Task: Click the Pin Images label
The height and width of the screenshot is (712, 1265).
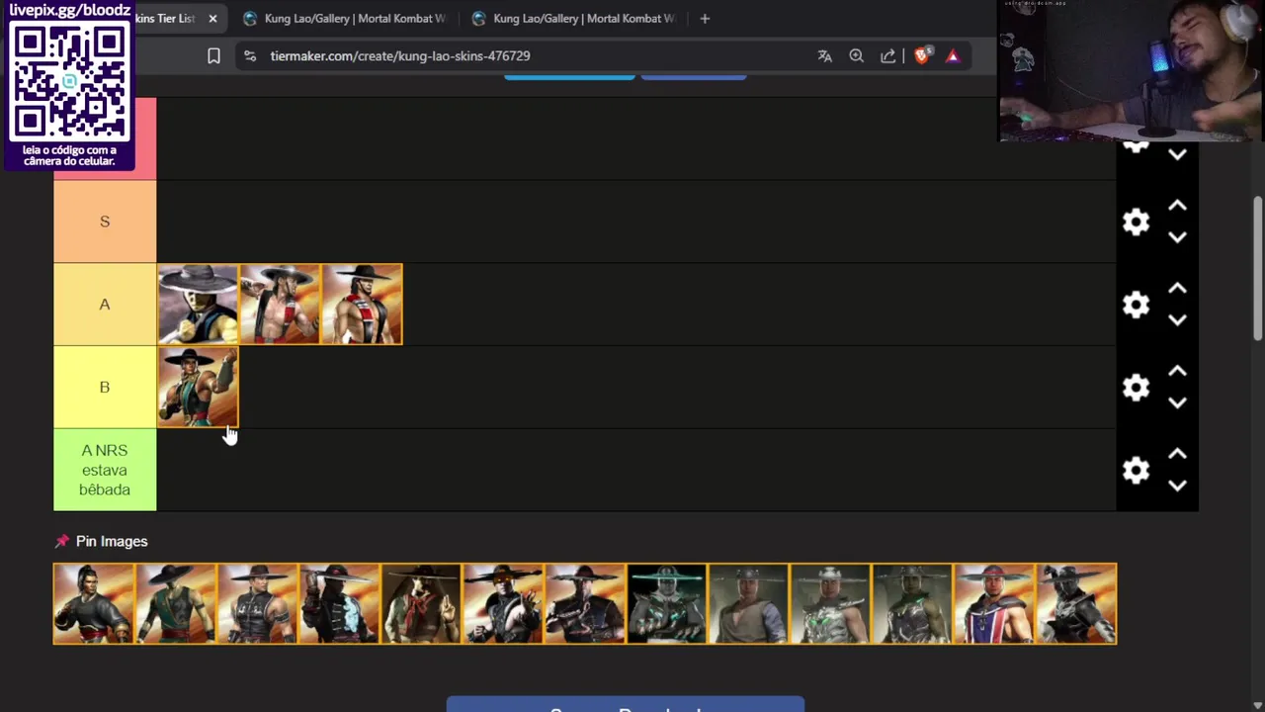Action: click(112, 541)
